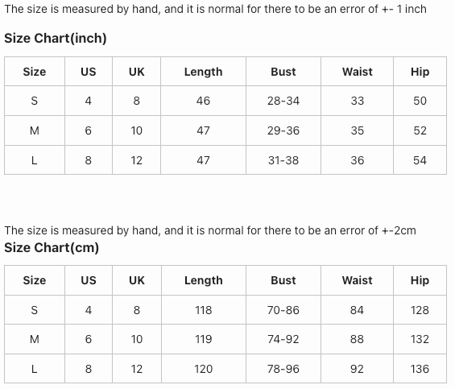Click the Size Chart(cm) heading
This screenshot has width=455, height=389.
pyautogui.click(x=52, y=247)
